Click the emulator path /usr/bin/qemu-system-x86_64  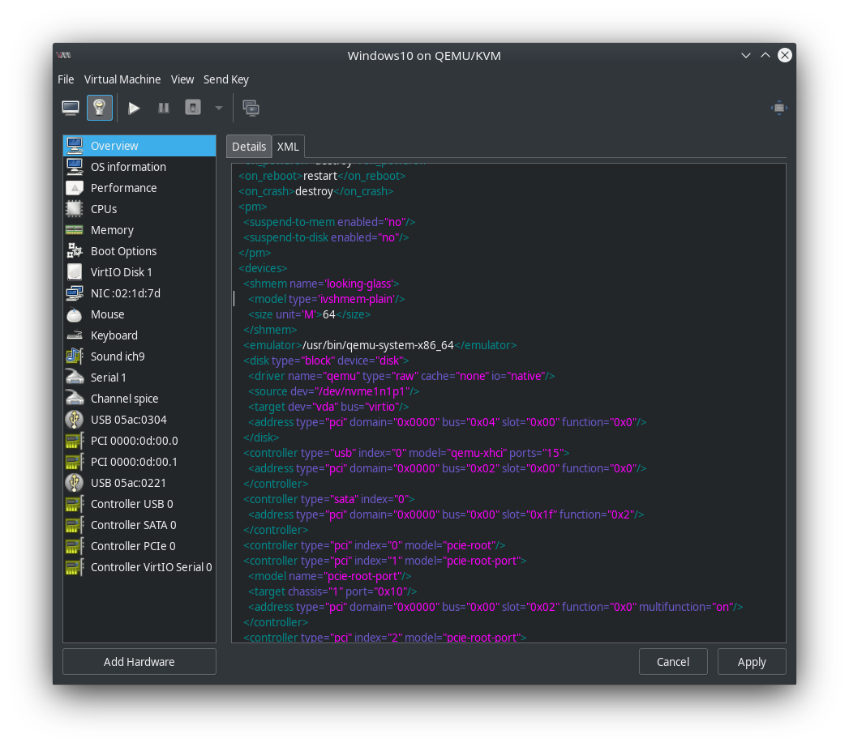tap(378, 345)
